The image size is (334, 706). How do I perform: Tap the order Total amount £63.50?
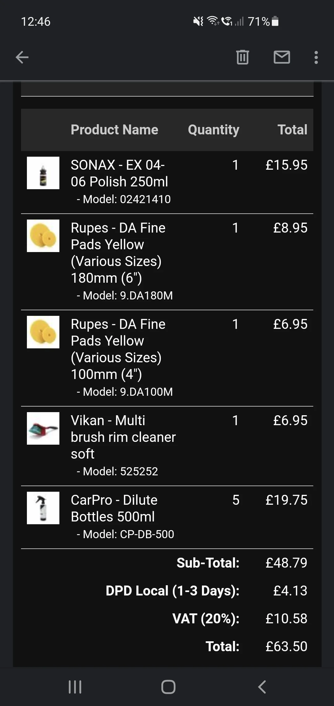[x=286, y=646]
